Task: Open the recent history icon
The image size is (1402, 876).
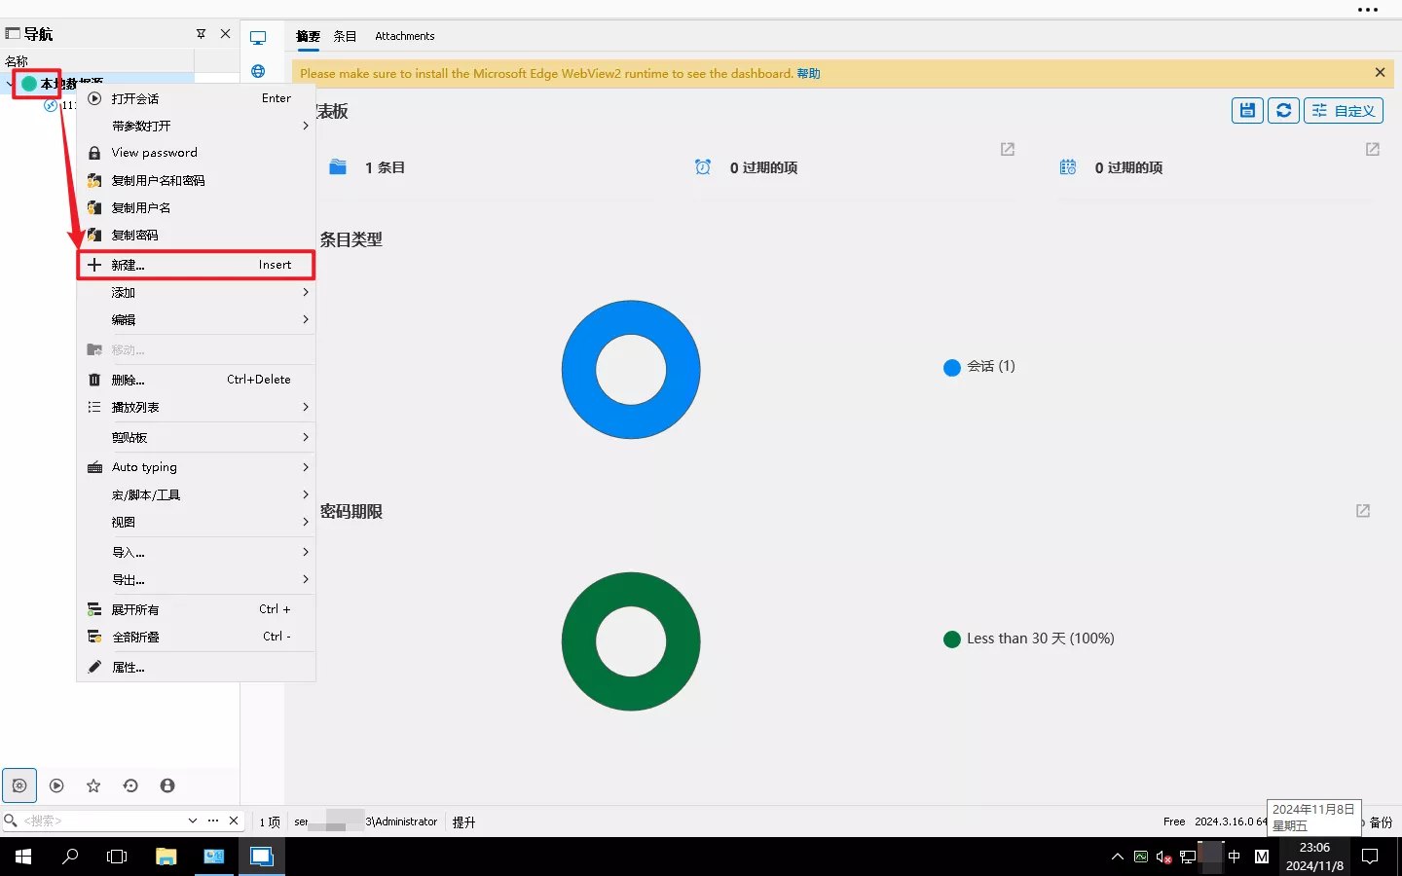Action: [x=130, y=785]
